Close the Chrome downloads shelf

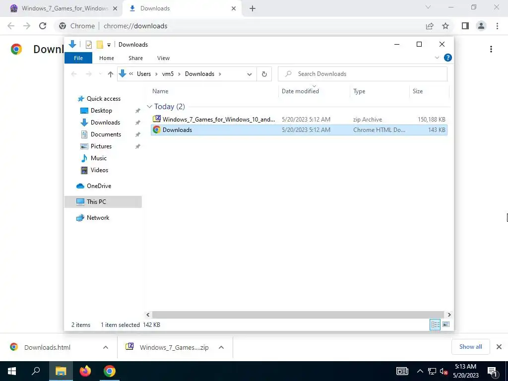click(499, 347)
